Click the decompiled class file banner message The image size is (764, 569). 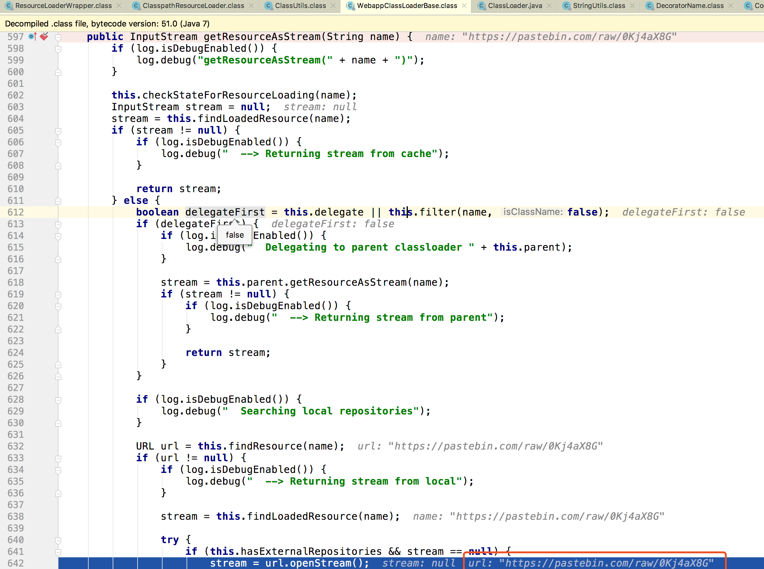coord(107,24)
